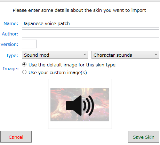Open the Sound mod type dropdown
160x145 pixels.
pyautogui.click(x=55, y=55)
